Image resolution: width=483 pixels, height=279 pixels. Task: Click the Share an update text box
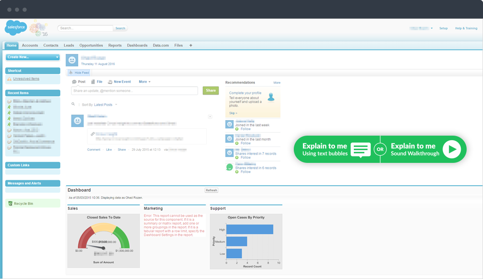(x=135, y=91)
